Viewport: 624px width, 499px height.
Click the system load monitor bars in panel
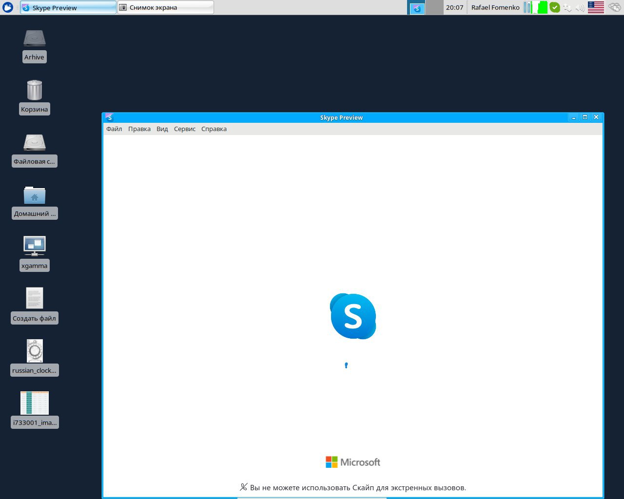click(x=535, y=7)
